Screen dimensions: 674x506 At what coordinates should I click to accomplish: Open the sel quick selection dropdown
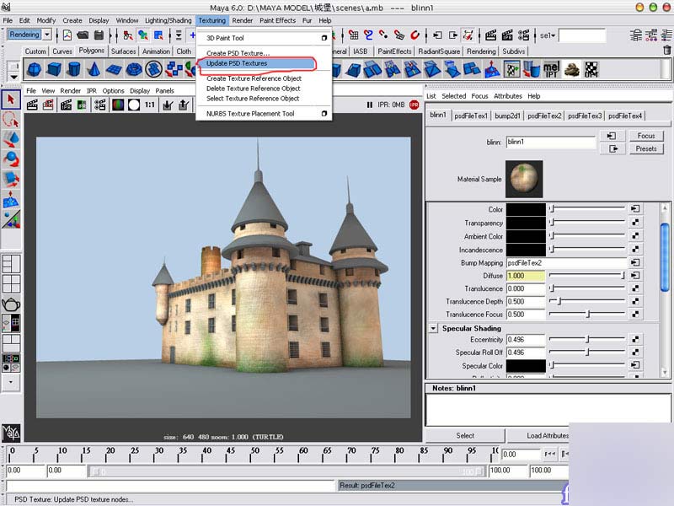point(547,35)
